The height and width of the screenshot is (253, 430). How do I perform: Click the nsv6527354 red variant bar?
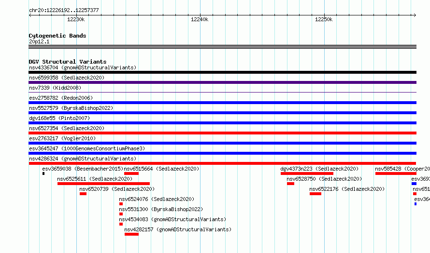click(x=222, y=133)
